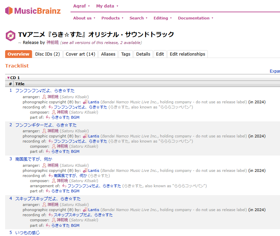Click composer artist icon in track 1
Image resolution: width=280 pixels, height=236 pixels.
click(53, 112)
